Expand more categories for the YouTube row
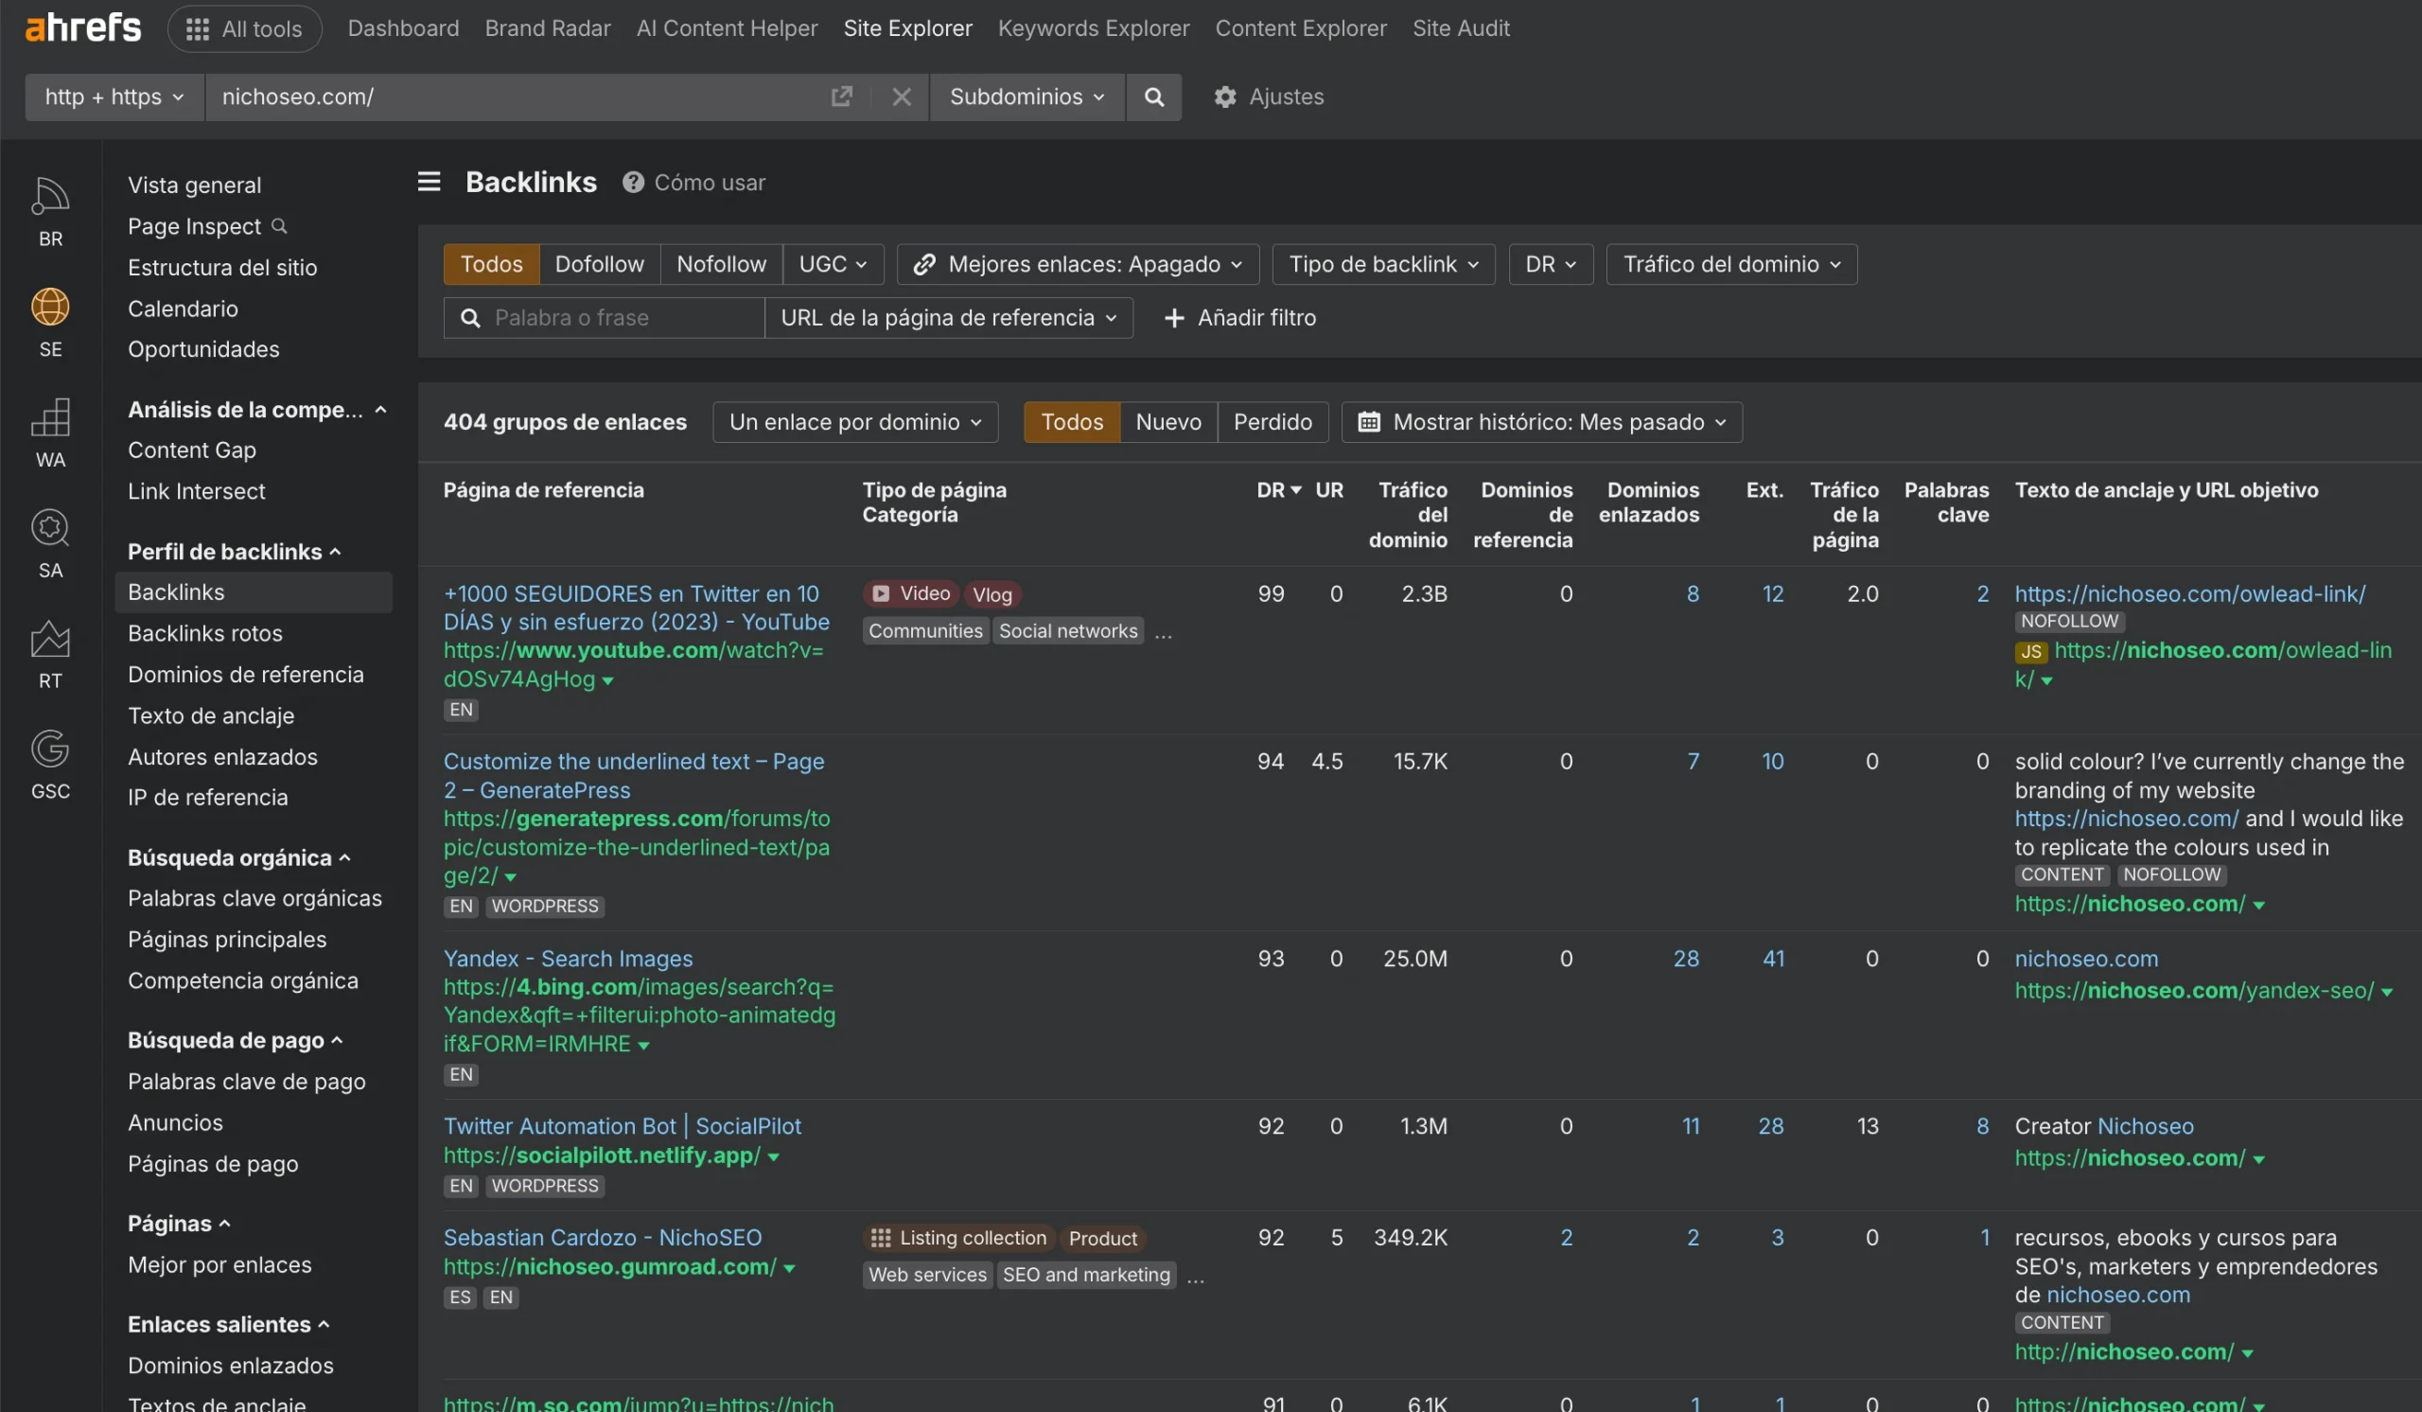This screenshot has height=1412, width=2422. tap(1163, 632)
